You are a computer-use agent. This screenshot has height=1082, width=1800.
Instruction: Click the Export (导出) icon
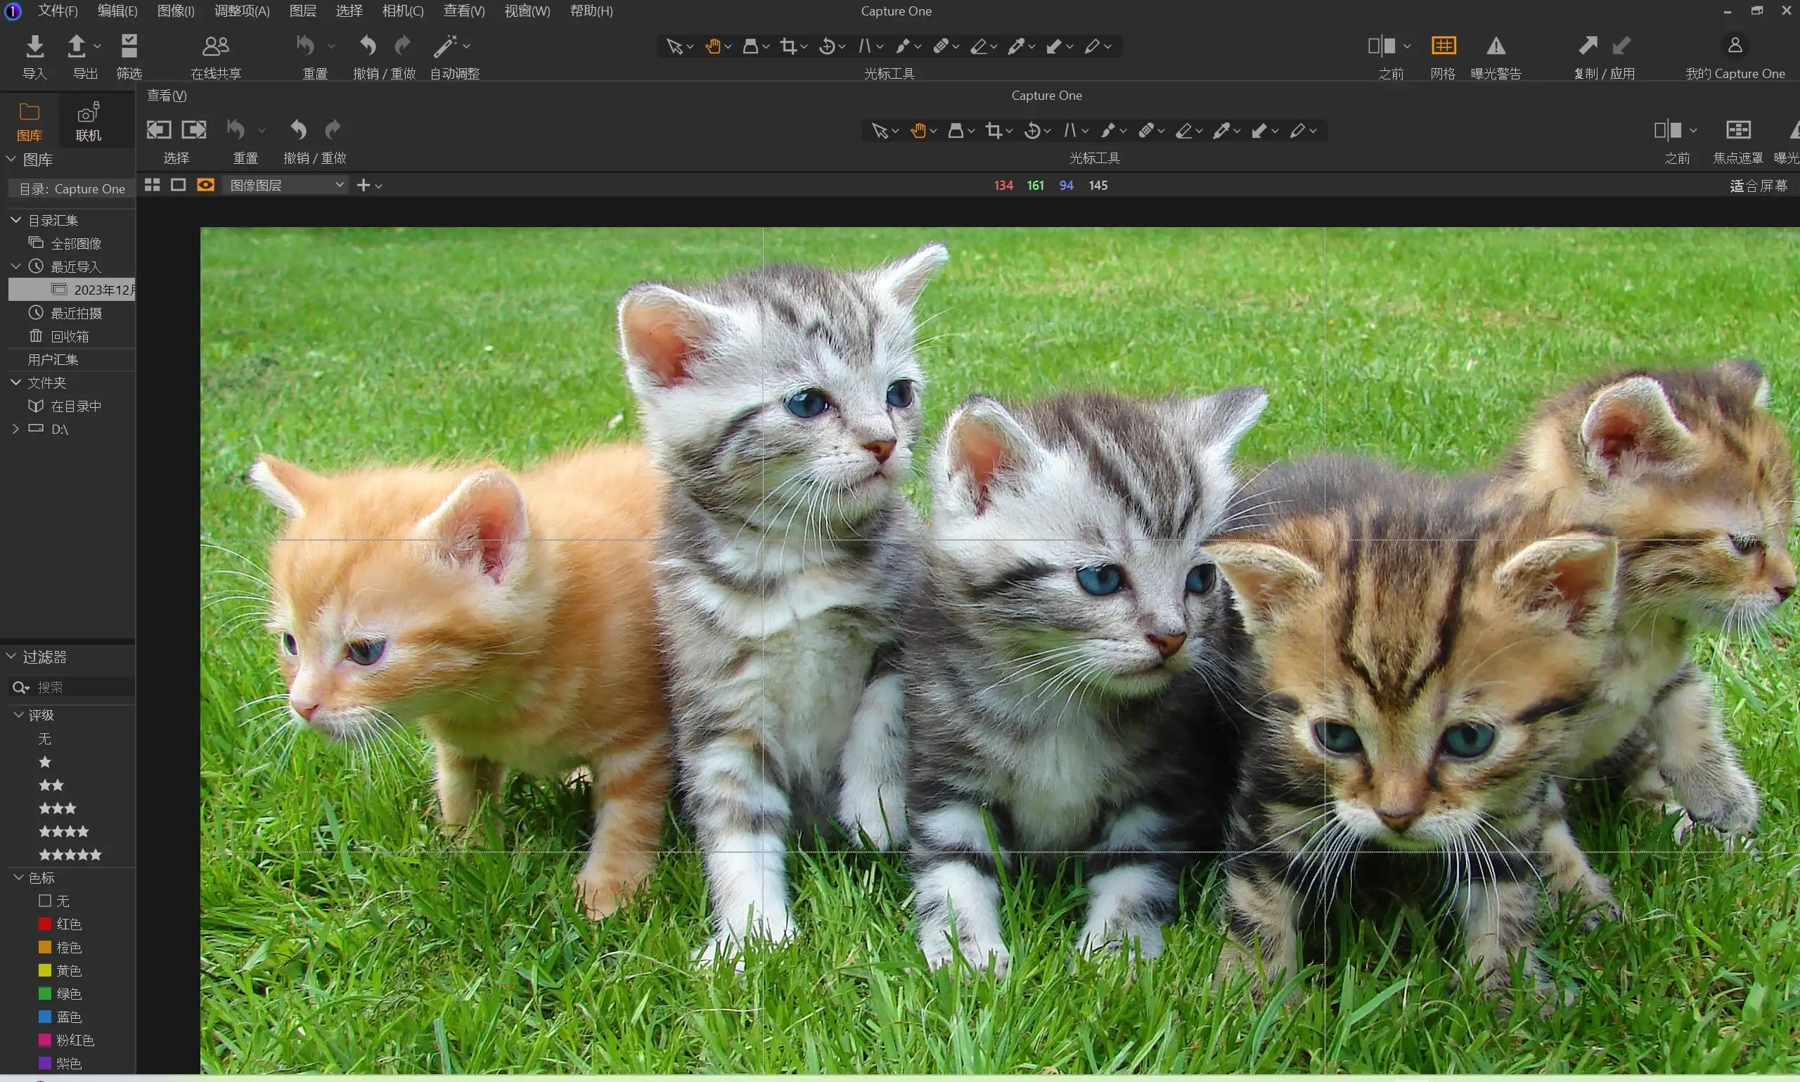coord(77,46)
